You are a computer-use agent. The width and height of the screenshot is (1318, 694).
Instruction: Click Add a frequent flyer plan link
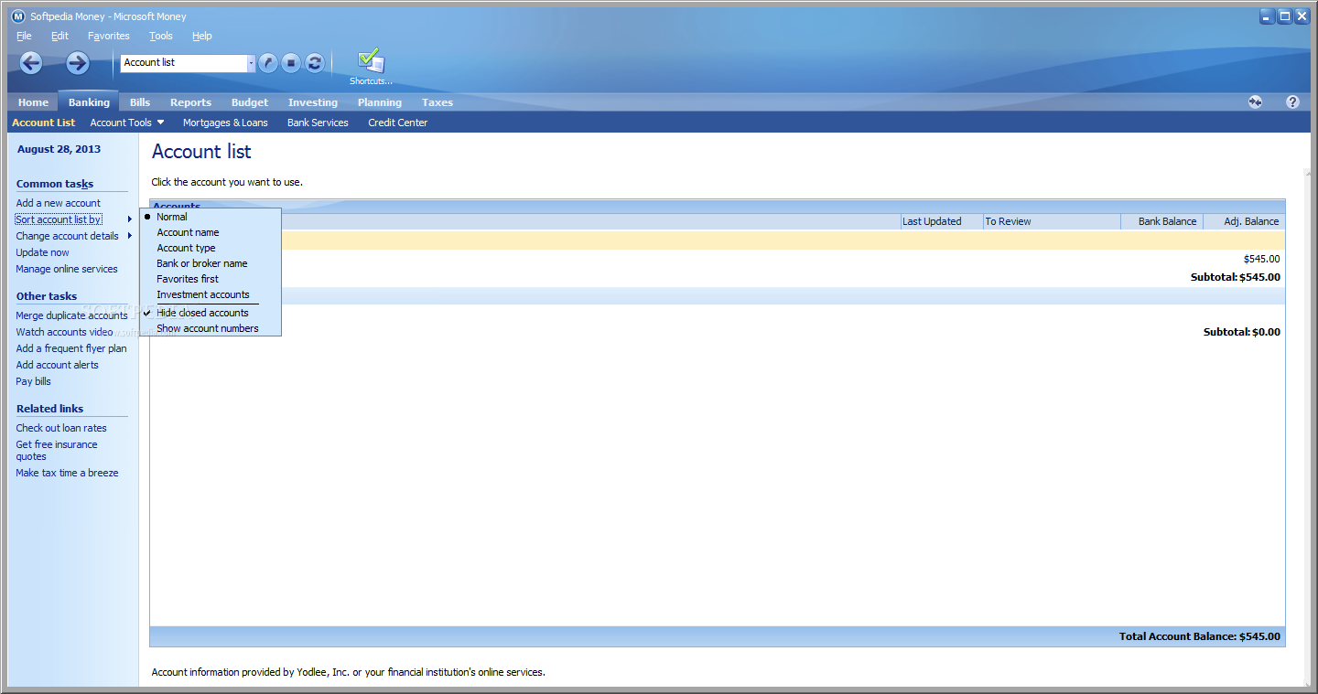71,348
